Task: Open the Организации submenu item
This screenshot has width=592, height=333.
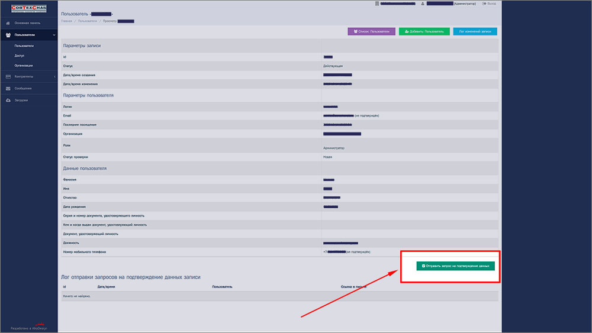Action: [x=24, y=65]
